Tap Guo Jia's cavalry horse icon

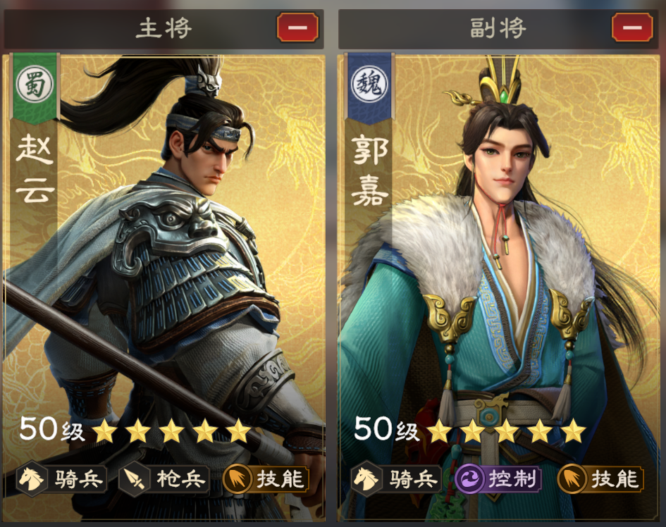tap(366, 479)
